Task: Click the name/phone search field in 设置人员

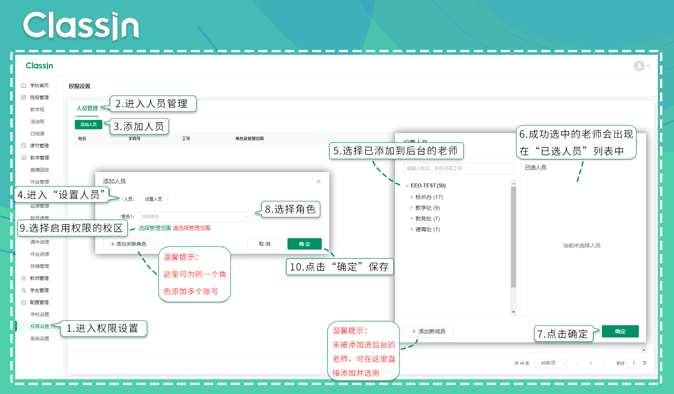Action: coord(459,168)
